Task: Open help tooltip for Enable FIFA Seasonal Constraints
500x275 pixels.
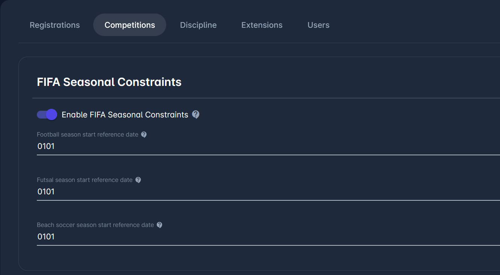Action: click(x=195, y=114)
